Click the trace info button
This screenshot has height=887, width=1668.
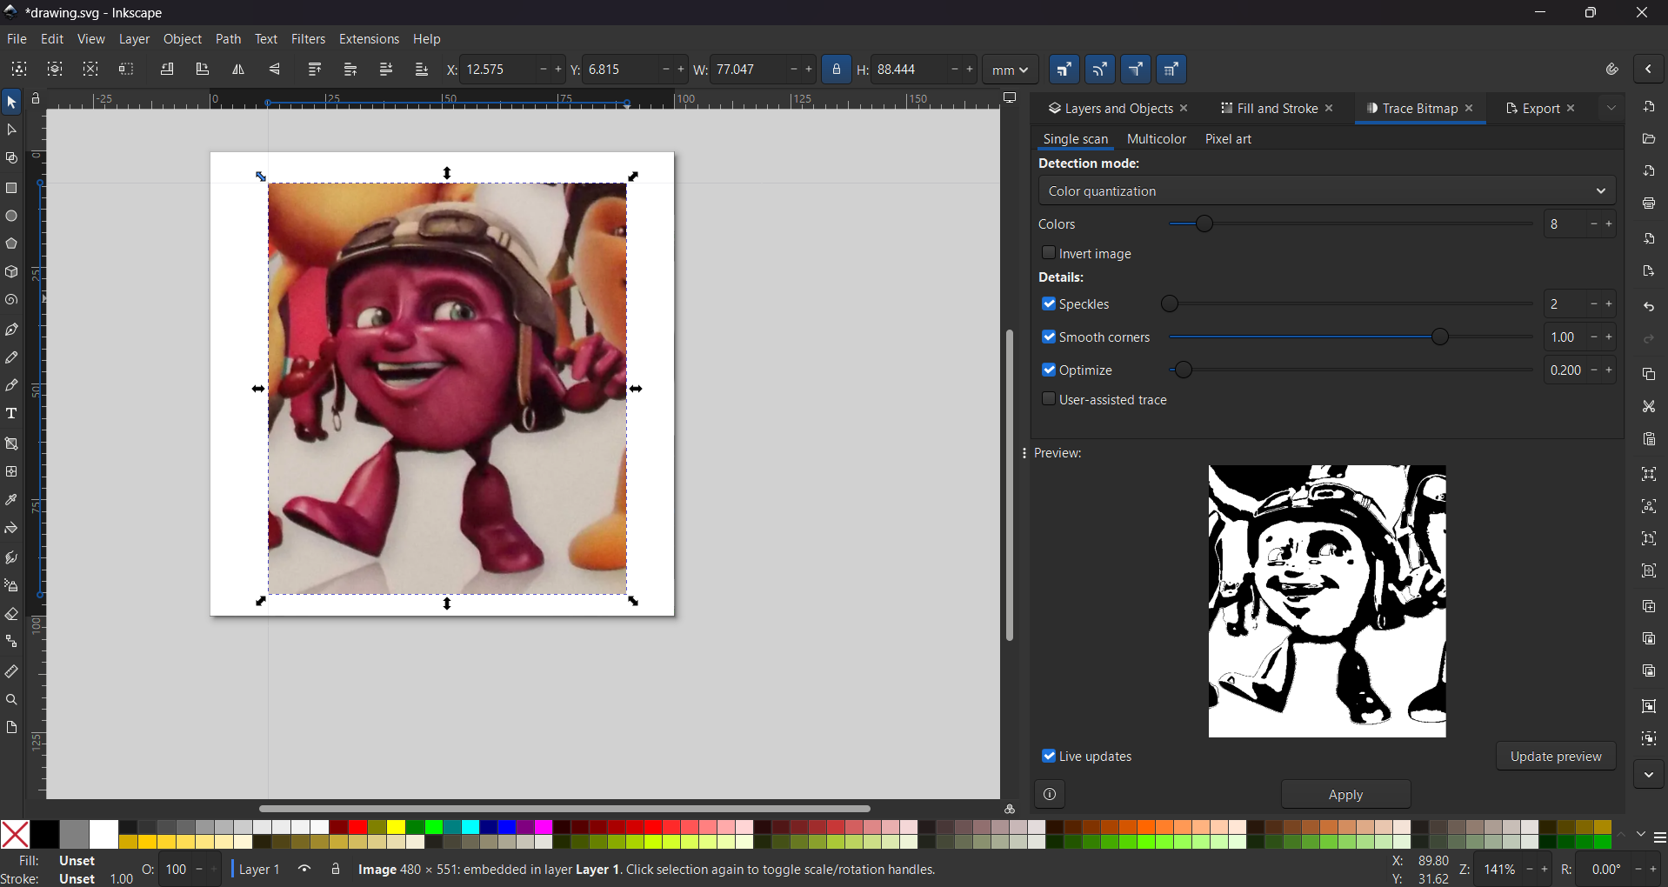[x=1050, y=794]
